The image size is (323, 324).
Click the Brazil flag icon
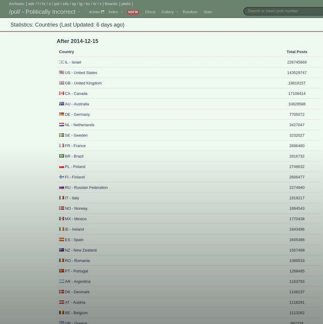(62, 156)
